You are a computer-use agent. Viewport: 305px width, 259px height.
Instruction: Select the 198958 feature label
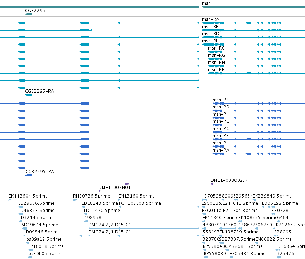click(x=93, y=218)
